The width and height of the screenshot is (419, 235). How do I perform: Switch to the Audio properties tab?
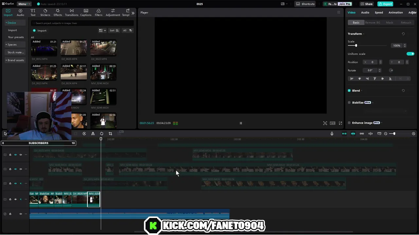365,12
